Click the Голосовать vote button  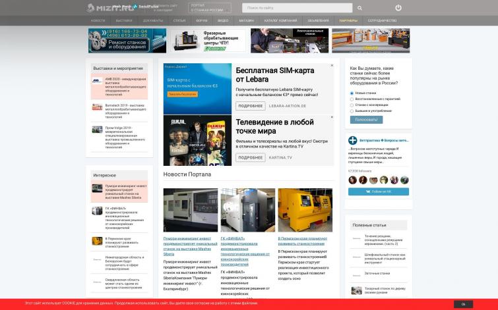point(366,120)
